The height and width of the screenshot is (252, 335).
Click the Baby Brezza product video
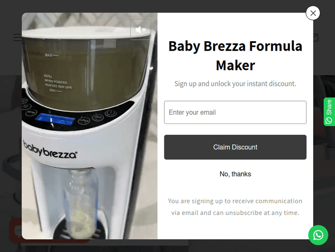click(x=89, y=126)
